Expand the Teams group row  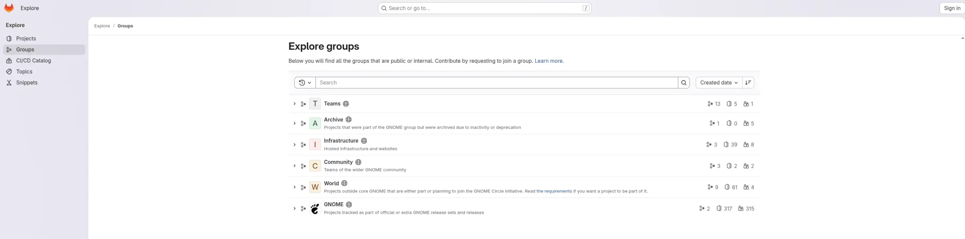point(294,104)
